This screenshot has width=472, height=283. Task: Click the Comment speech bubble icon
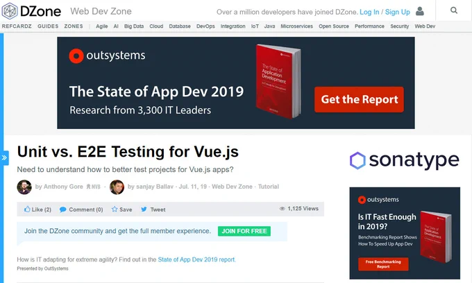pos(63,209)
